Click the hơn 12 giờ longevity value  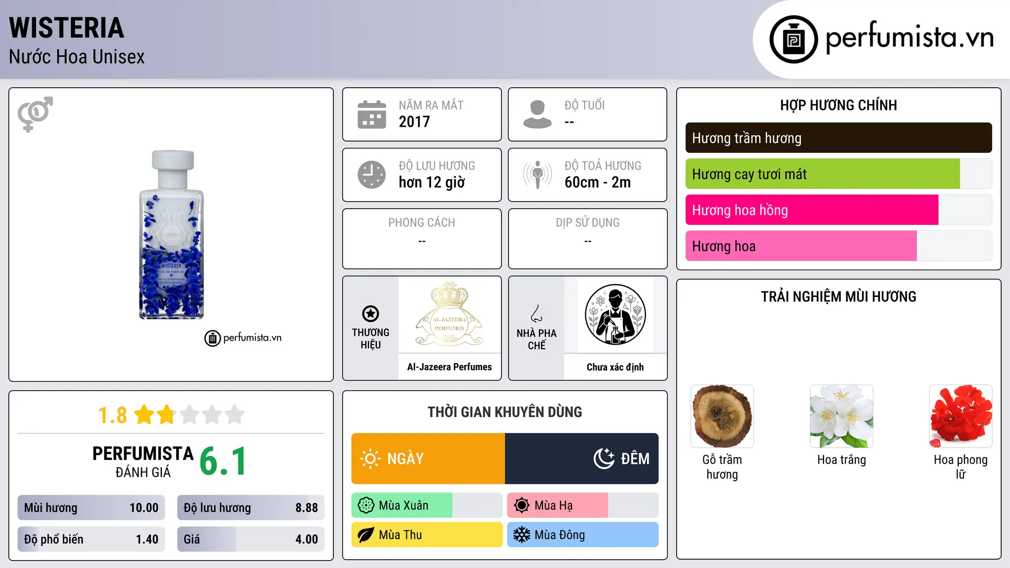[x=432, y=182]
